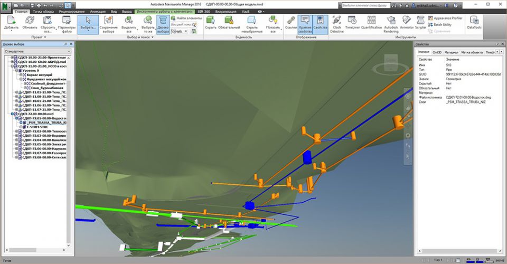
Task: Click the Скрыть hide icon
Action: point(211,21)
